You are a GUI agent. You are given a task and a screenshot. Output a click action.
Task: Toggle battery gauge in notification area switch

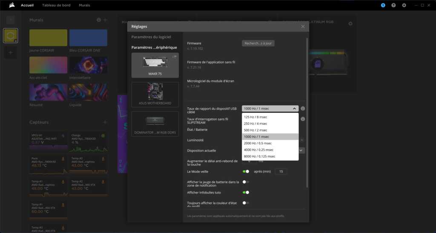(x=246, y=182)
